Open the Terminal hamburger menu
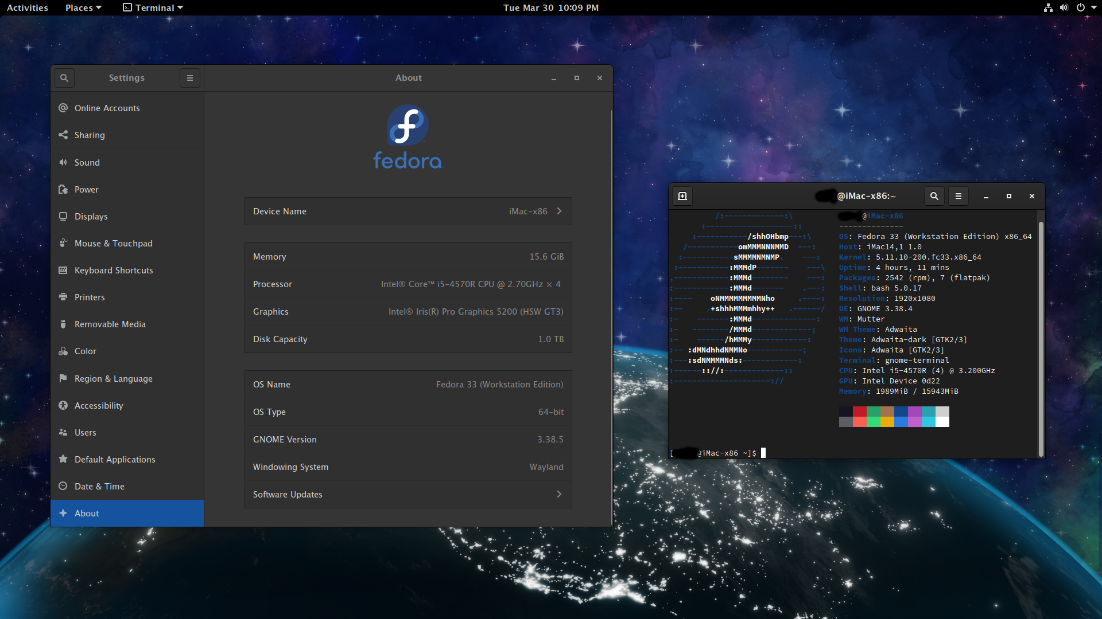 (959, 196)
